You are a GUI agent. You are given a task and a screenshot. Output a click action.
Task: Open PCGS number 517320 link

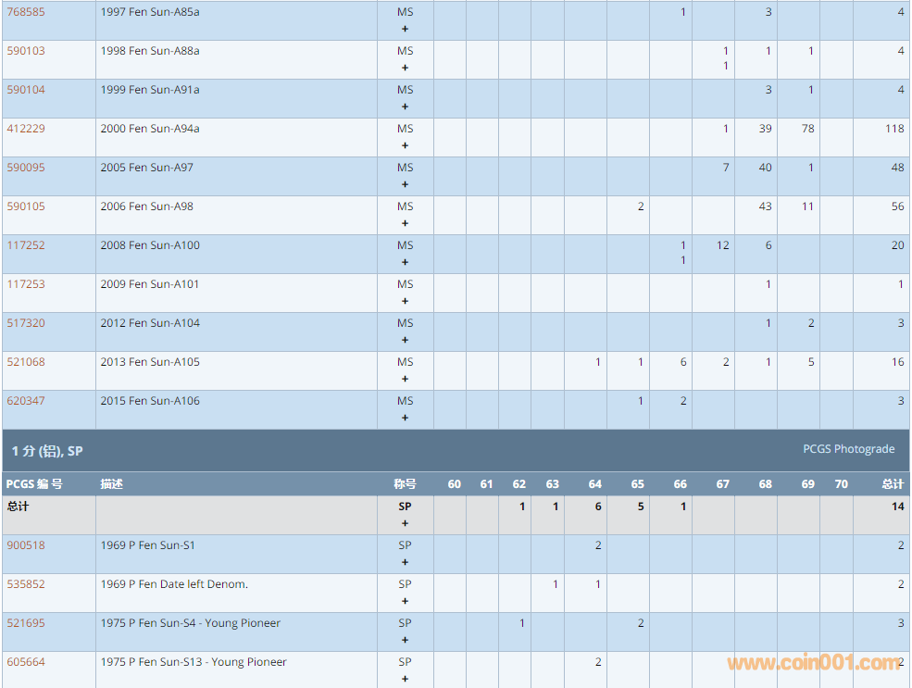pyautogui.click(x=25, y=323)
